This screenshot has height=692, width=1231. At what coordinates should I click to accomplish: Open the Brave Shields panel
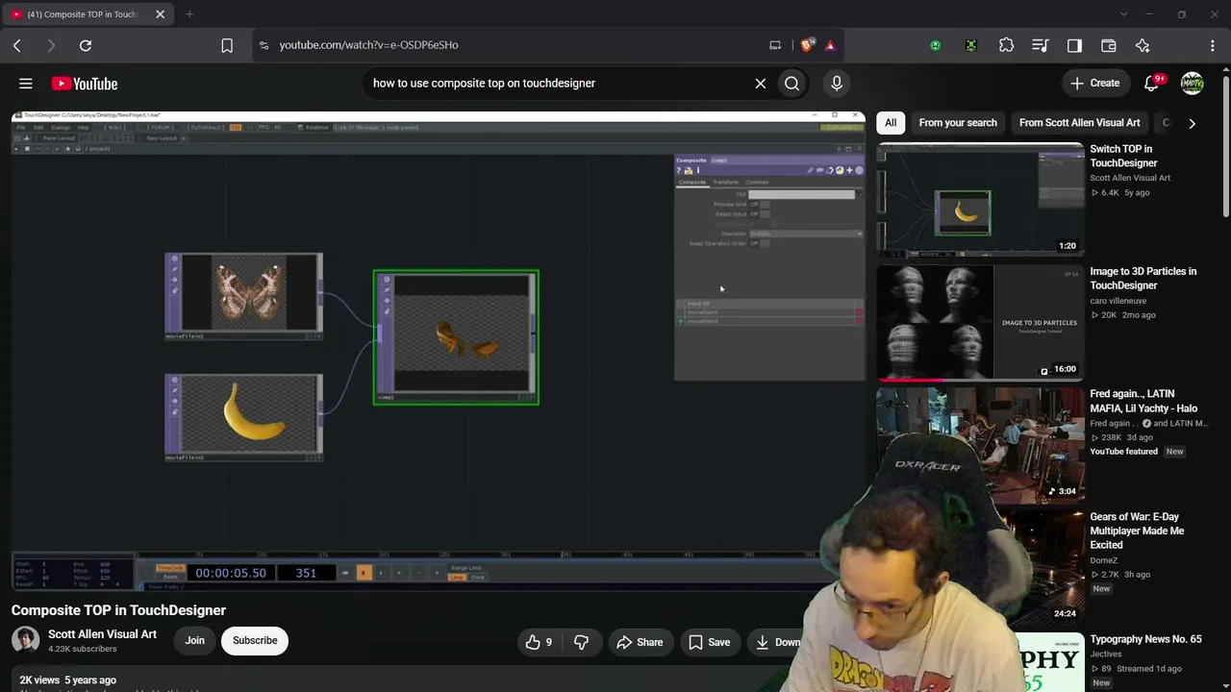click(x=808, y=45)
